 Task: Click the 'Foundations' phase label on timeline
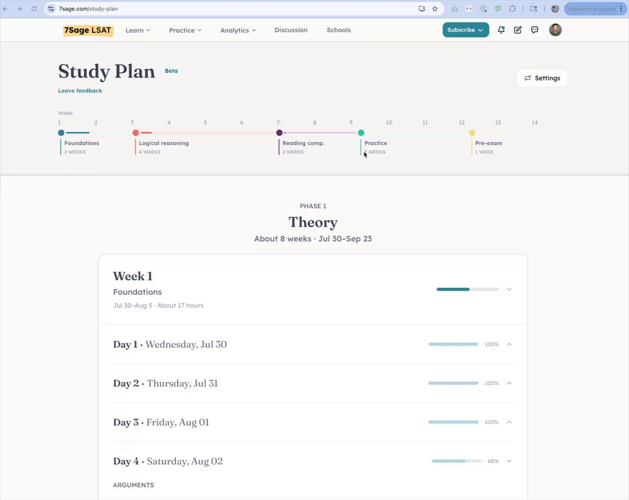(x=82, y=143)
